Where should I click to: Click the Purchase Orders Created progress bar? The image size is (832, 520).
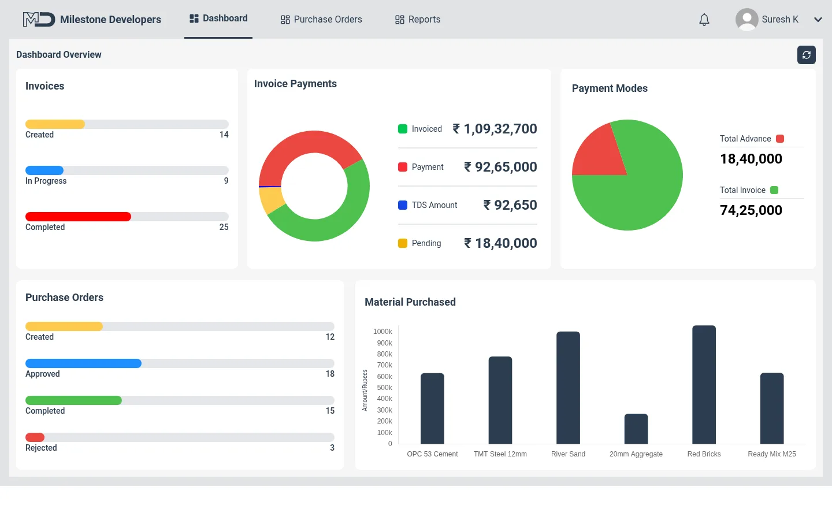click(180, 326)
